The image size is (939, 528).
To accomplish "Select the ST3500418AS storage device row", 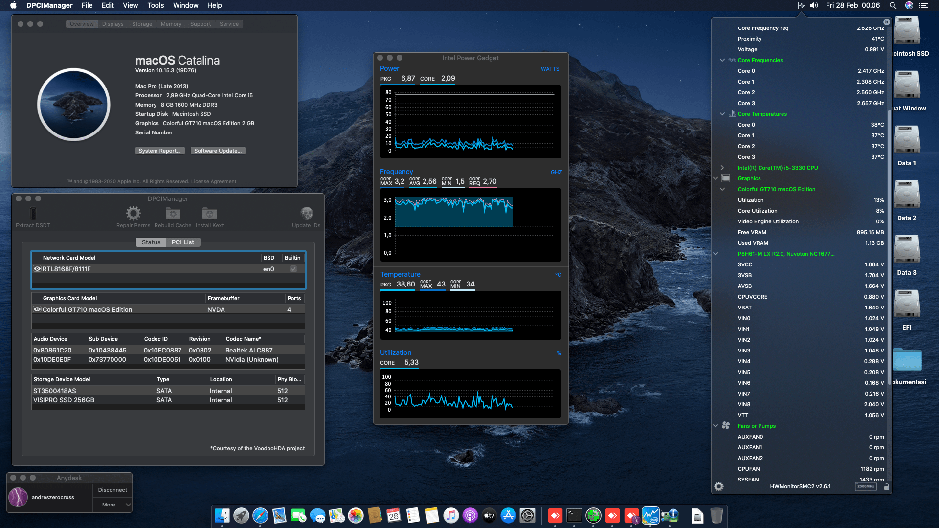I will pyautogui.click(x=168, y=391).
